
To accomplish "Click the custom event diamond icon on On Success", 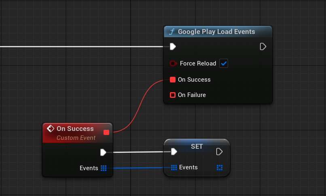I will (51, 129).
